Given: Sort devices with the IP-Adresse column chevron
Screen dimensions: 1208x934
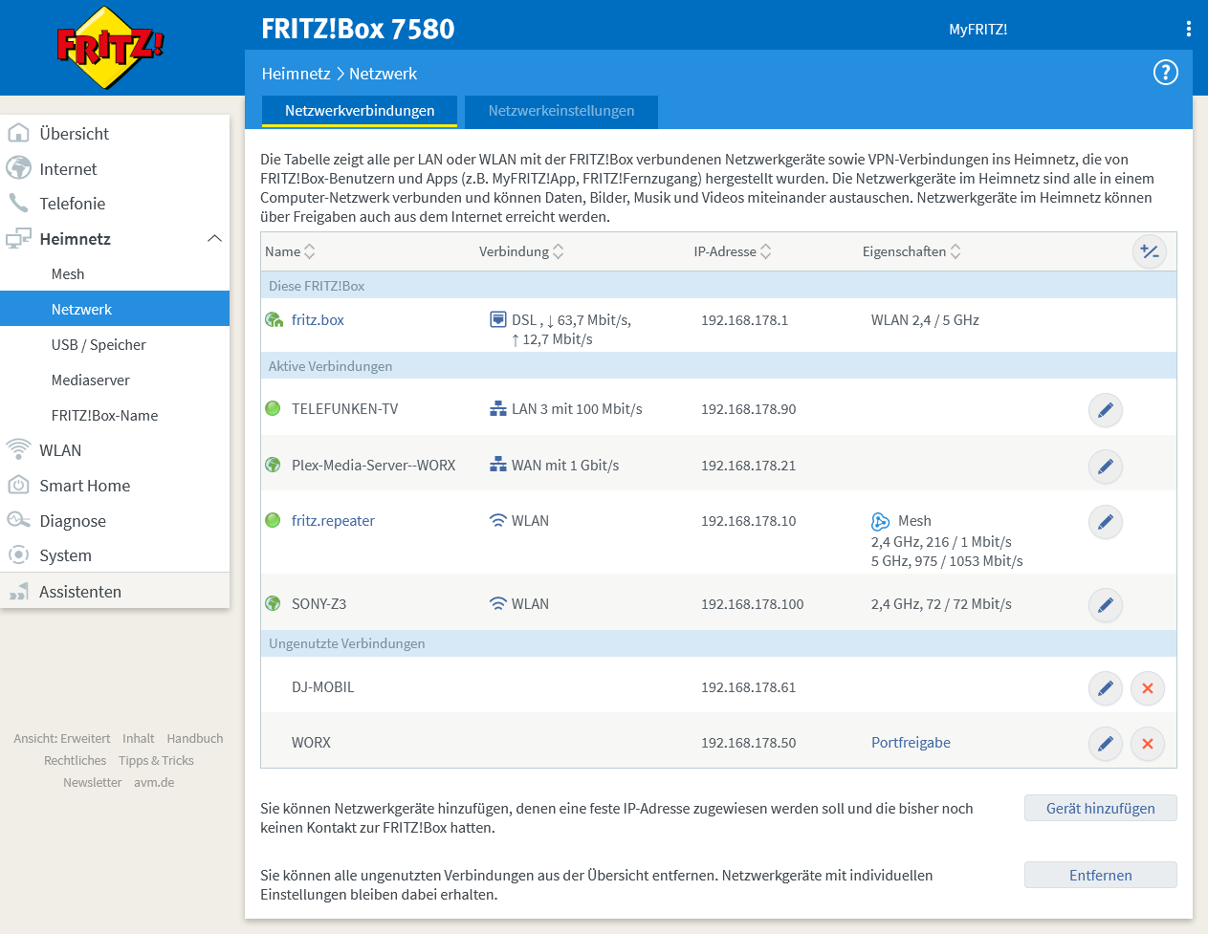Looking at the screenshot, I should pos(768,251).
